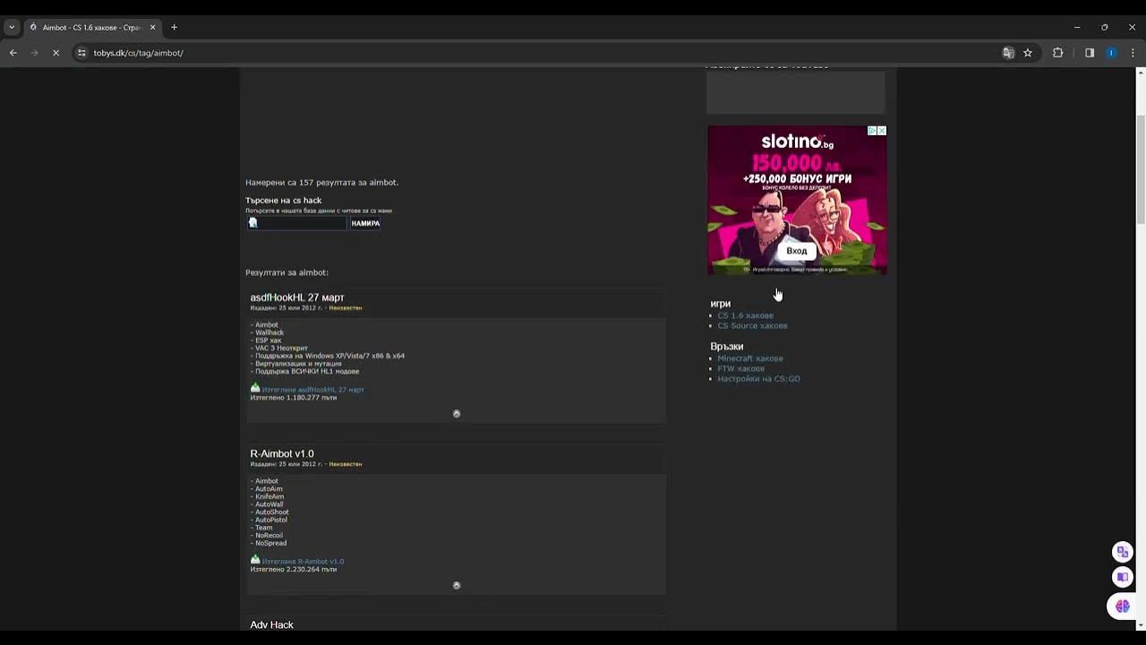Stop loading the page
This screenshot has width=1146, height=645.
[56, 53]
